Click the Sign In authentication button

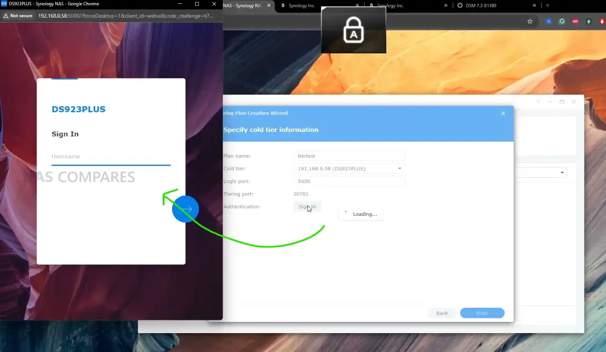click(x=307, y=207)
